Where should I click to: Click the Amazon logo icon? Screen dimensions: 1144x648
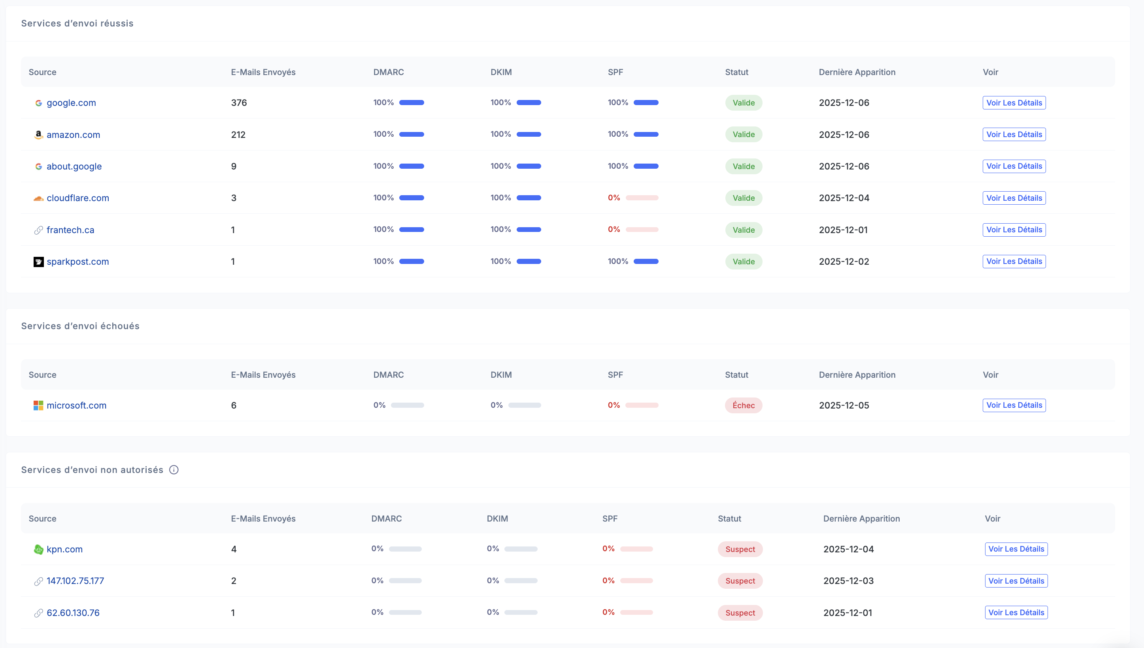coord(39,134)
